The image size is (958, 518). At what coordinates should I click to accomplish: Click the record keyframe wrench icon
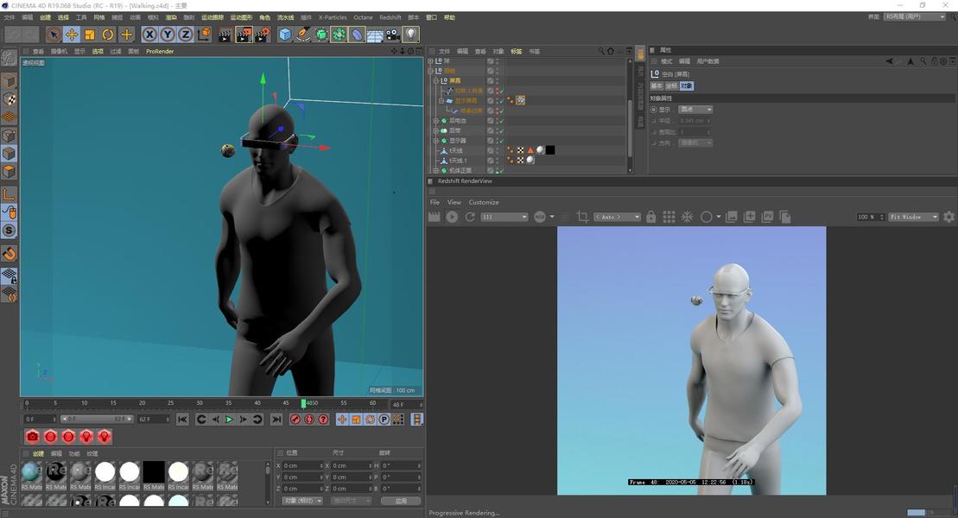point(295,419)
